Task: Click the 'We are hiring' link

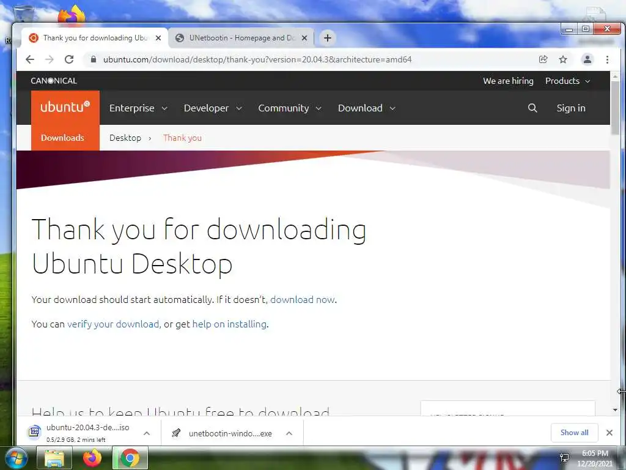Action: coord(508,81)
